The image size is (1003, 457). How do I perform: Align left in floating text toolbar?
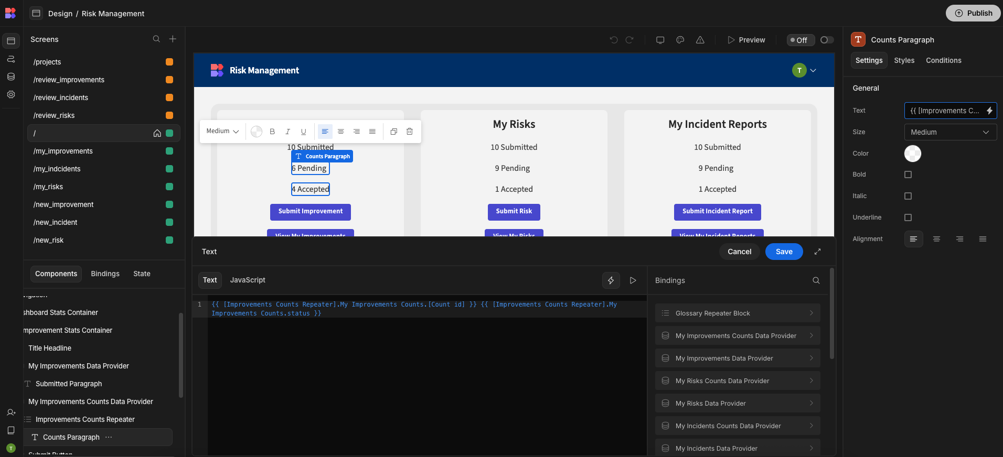[x=325, y=132]
